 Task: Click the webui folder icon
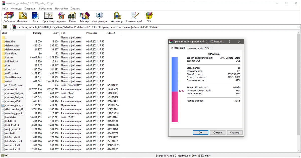click(x=3, y=81)
